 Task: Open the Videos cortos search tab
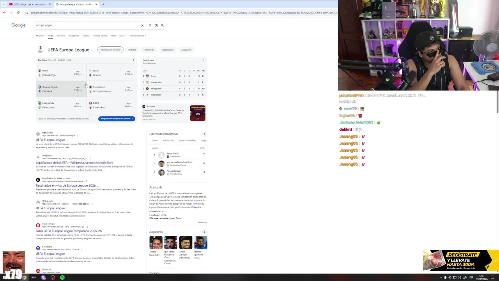(x=100, y=36)
